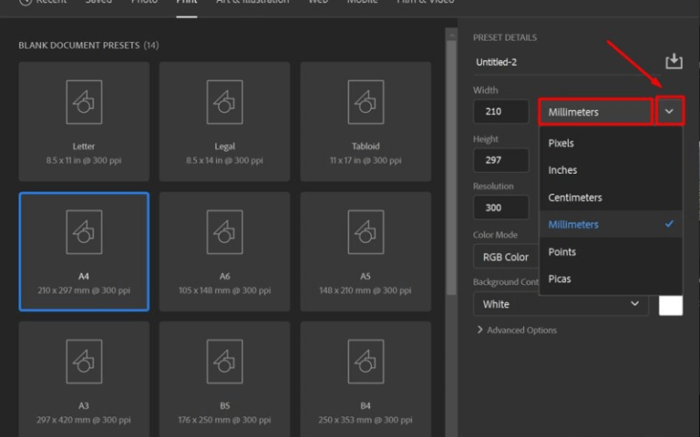Choose Points from the units list
The height and width of the screenshot is (437, 700).
[x=611, y=251]
